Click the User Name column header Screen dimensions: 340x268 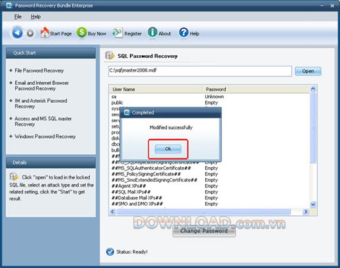(155, 89)
